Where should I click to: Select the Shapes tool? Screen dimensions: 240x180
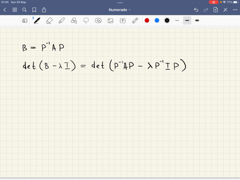click(74, 20)
